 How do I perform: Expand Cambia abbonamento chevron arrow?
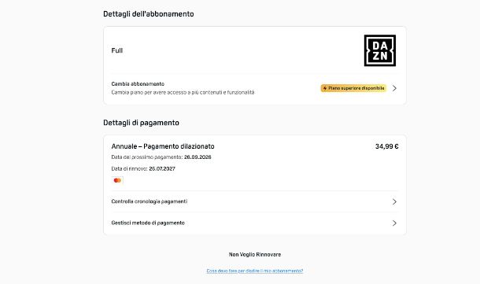coord(394,88)
